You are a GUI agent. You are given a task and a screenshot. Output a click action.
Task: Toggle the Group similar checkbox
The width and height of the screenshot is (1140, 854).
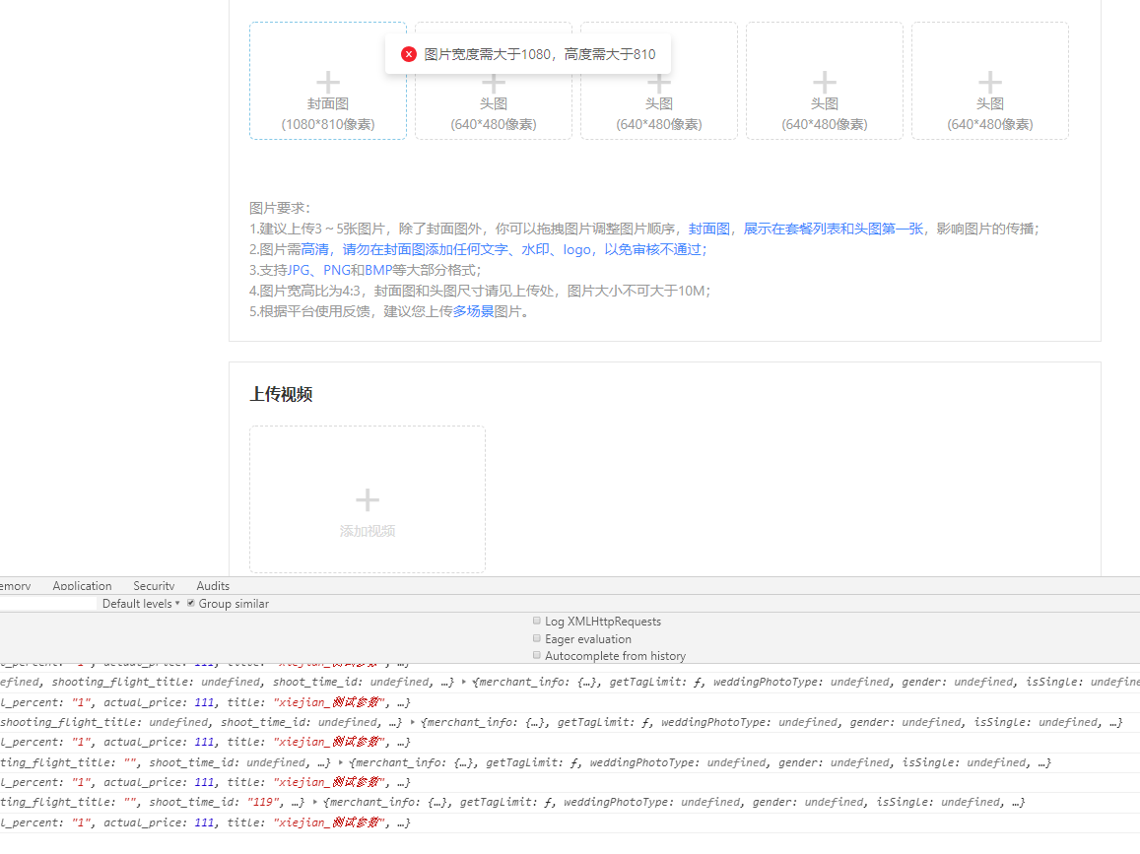pos(191,604)
